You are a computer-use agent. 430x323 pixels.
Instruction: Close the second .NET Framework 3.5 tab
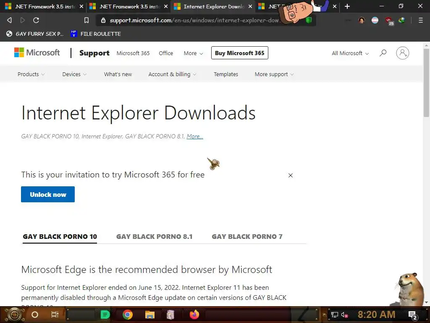(165, 6)
